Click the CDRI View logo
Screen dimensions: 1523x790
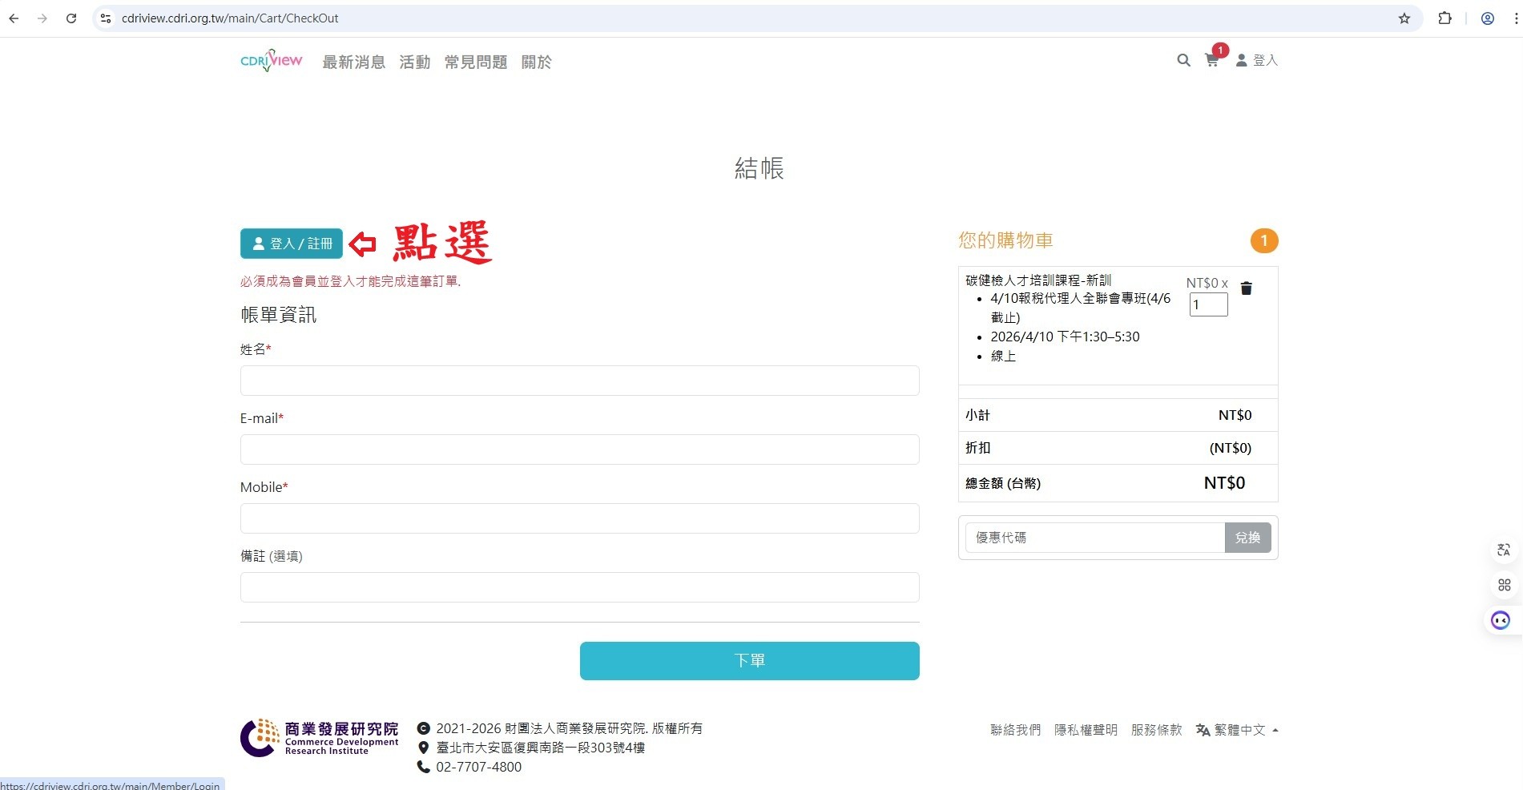271,61
